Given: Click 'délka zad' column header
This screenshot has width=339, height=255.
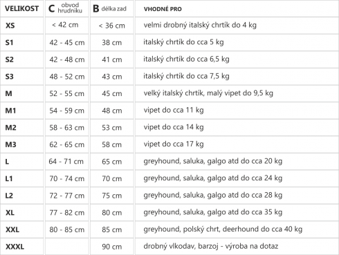Looking at the screenshot, I should tap(114, 9).
